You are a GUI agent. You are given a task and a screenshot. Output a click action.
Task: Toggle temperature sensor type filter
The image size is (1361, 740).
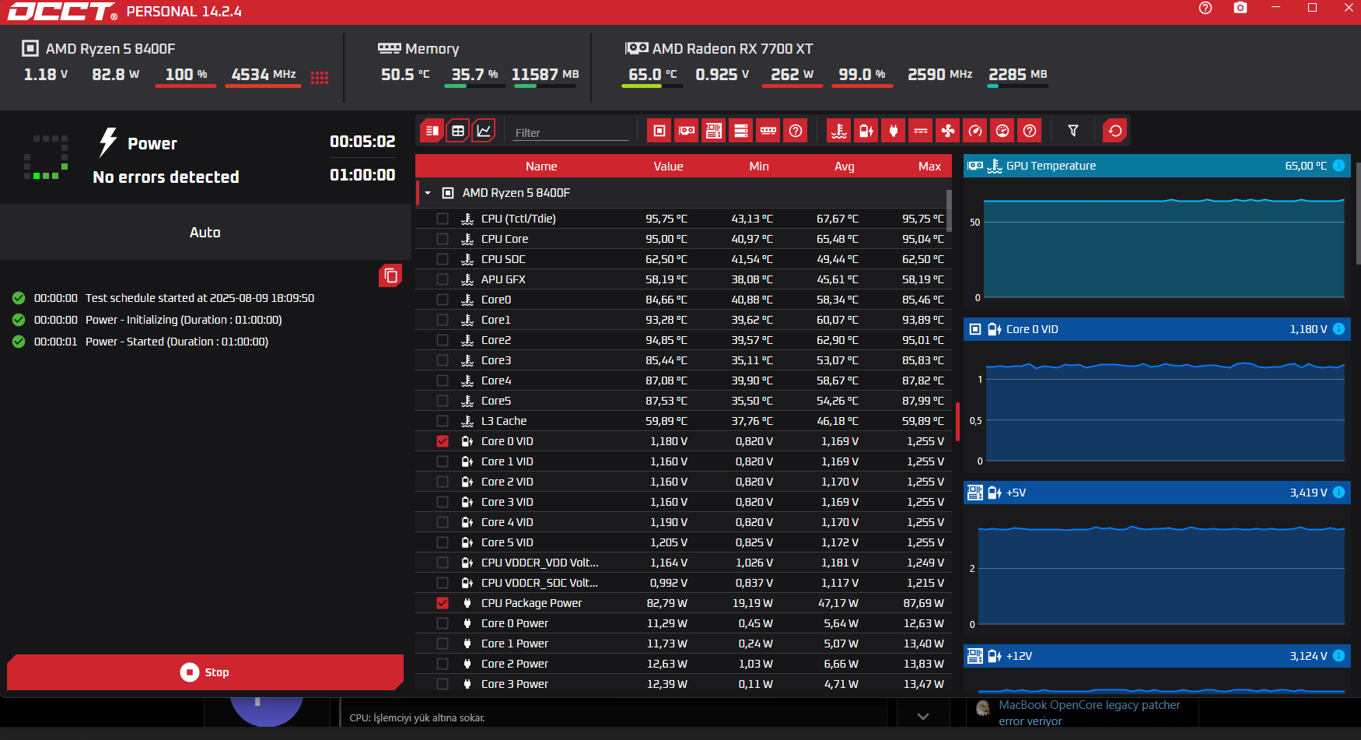coord(839,131)
